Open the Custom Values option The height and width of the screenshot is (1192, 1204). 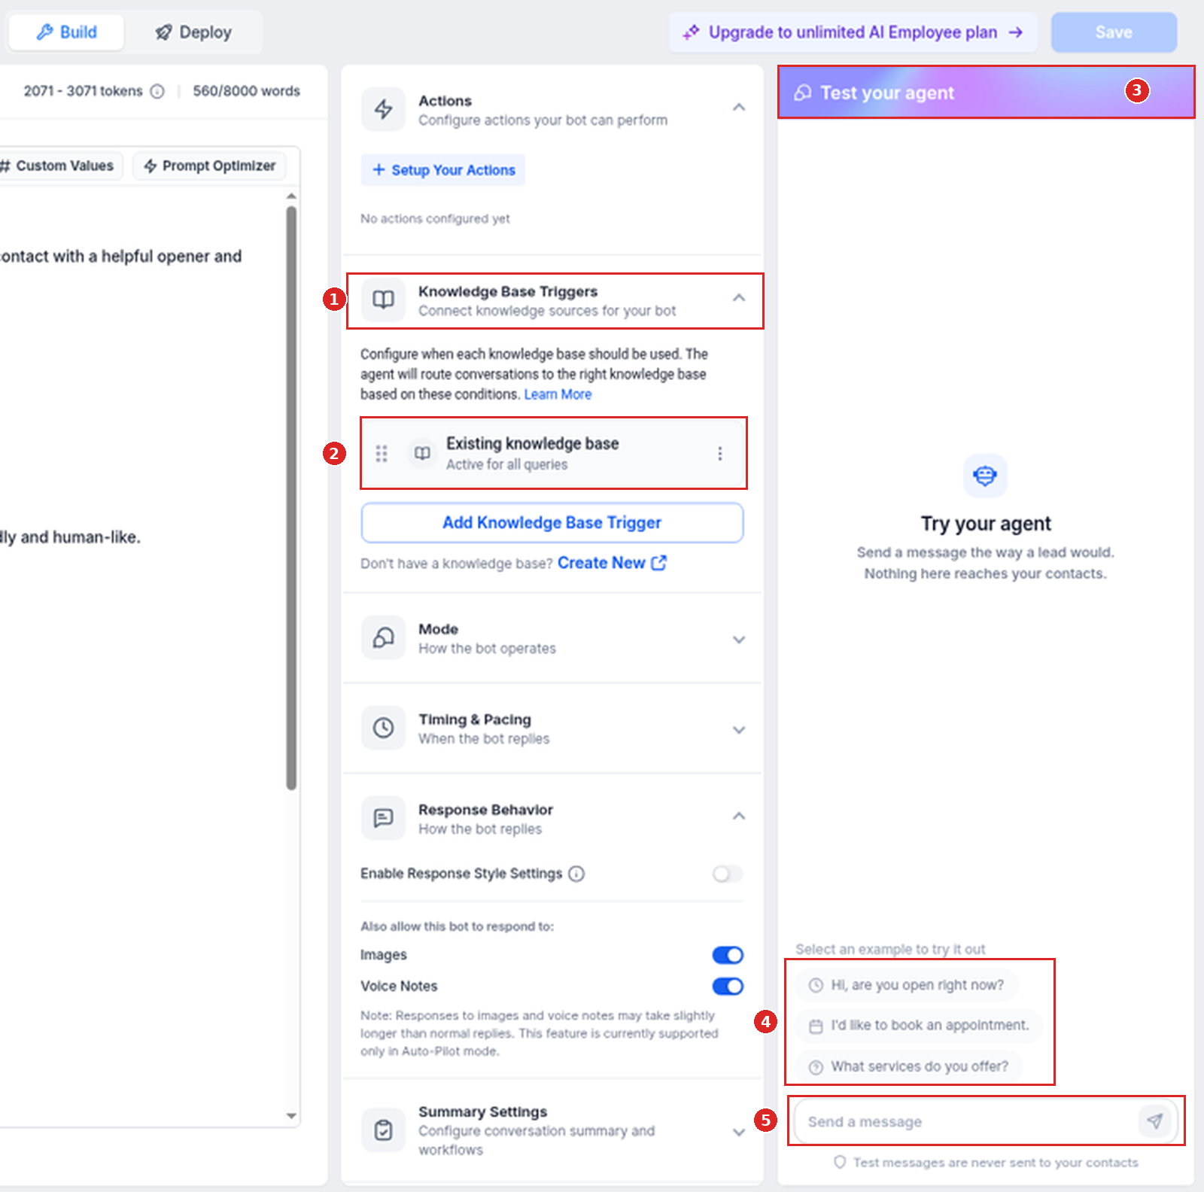60,166
